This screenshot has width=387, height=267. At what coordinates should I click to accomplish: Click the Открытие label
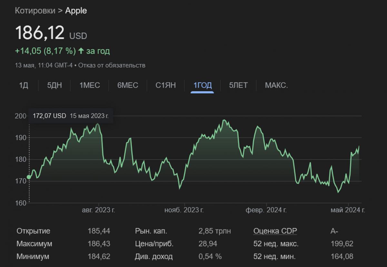33,231
